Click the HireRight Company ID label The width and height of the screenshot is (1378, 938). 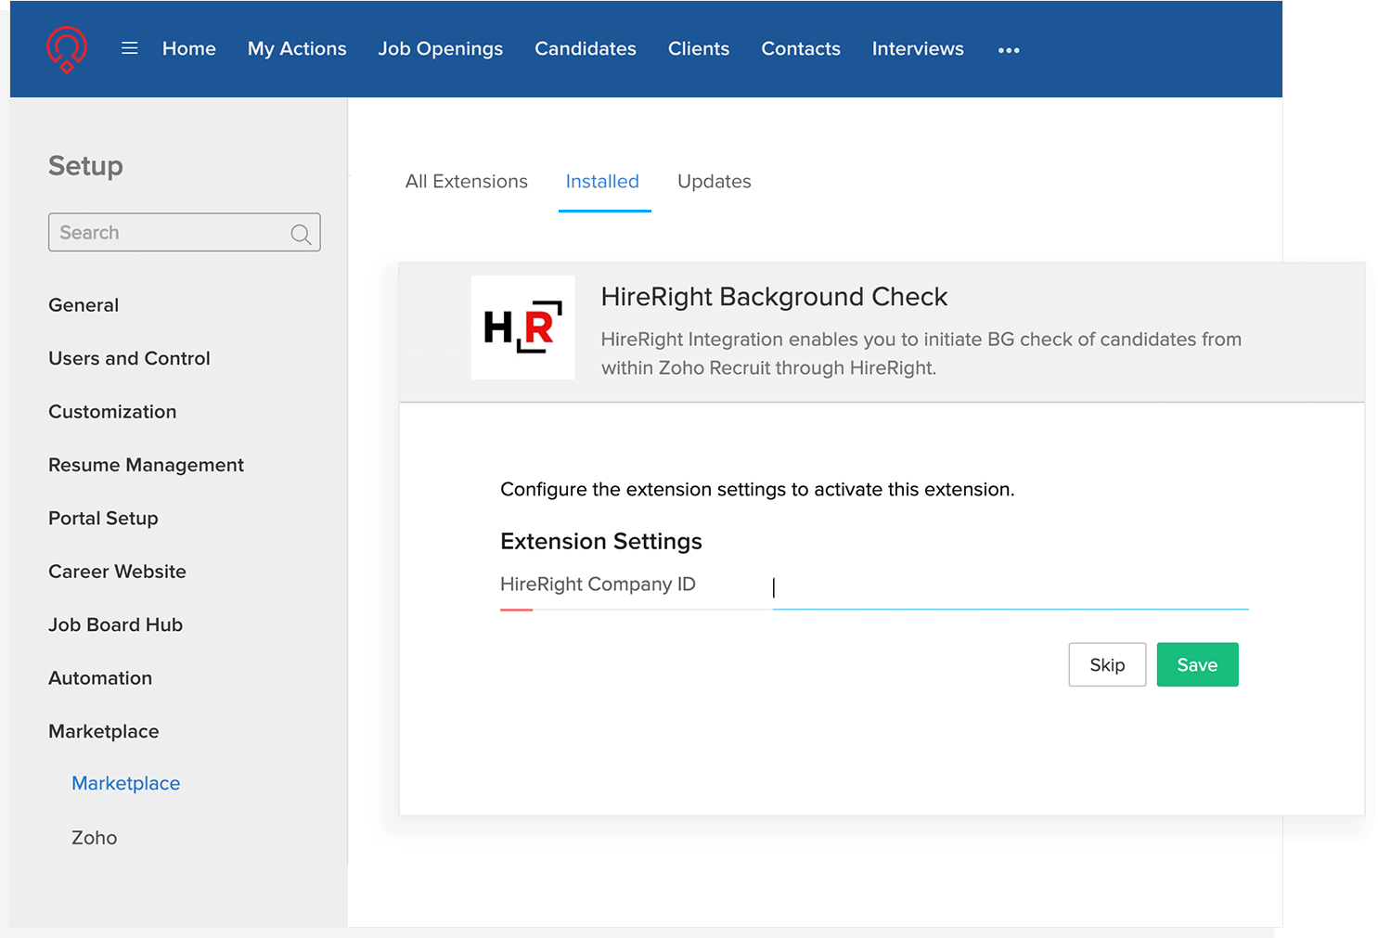[x=598, y=584]
